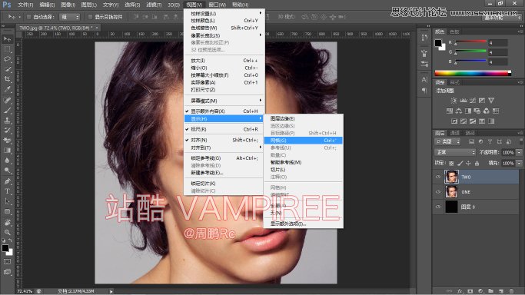Choose 显示额外选项... in the submenu
The height and width of the screenshot is (295, 525).
tap(303, 224)
